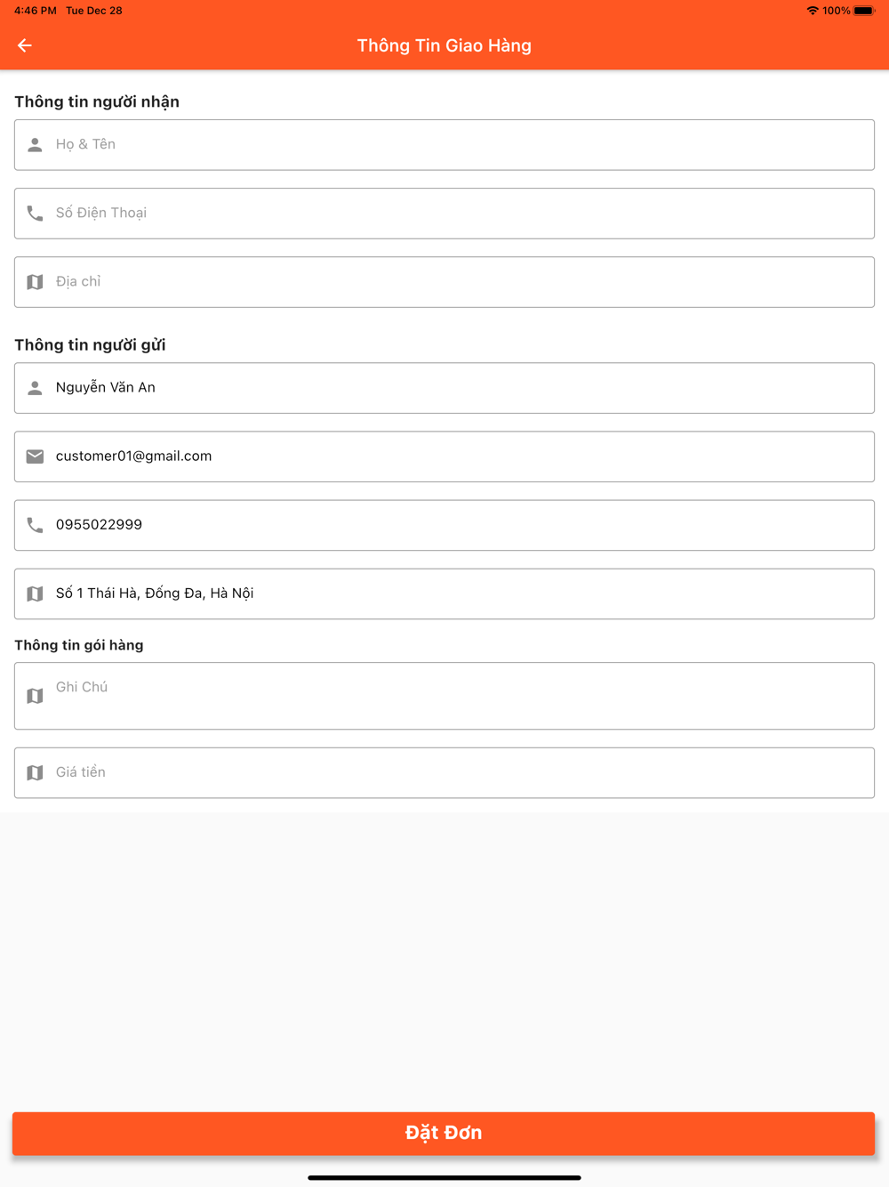Click phone icon beside 0955022999
Screen dimensions: 889x1187
[x=35, y=525]
